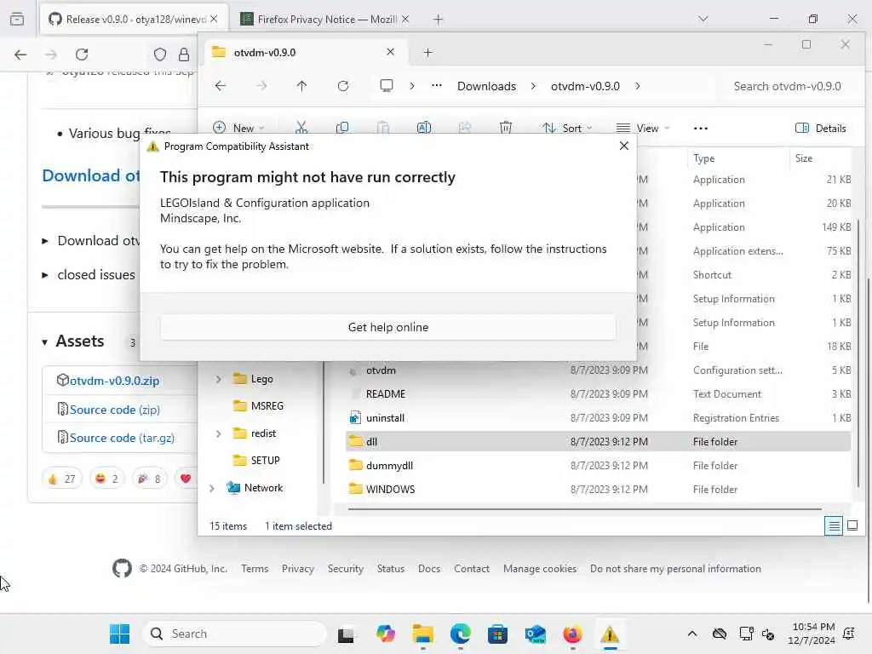872x654 pixels.
Task: Toggle the Details pane button
Action: pyautogui.click(x=820, y=128)
